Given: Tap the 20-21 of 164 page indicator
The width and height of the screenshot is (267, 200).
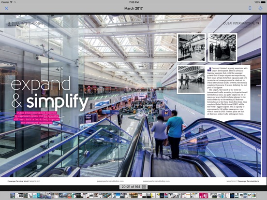Looking at the screenshot, I should point(131,187).
